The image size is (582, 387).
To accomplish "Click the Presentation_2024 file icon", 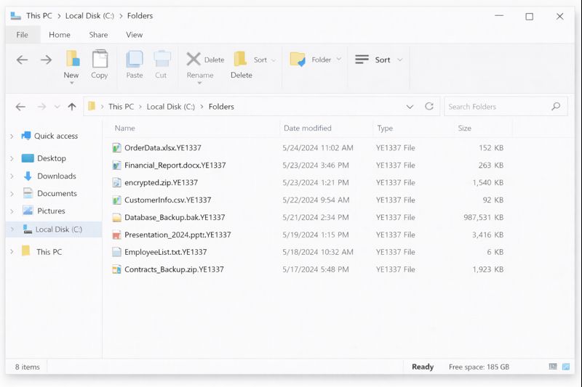I will (x=116, y=235).
